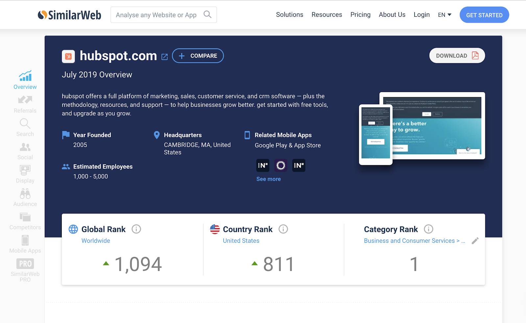526x323 pixels.
Task: Click the Google Play & App Store text
Action: pos(288,145)
